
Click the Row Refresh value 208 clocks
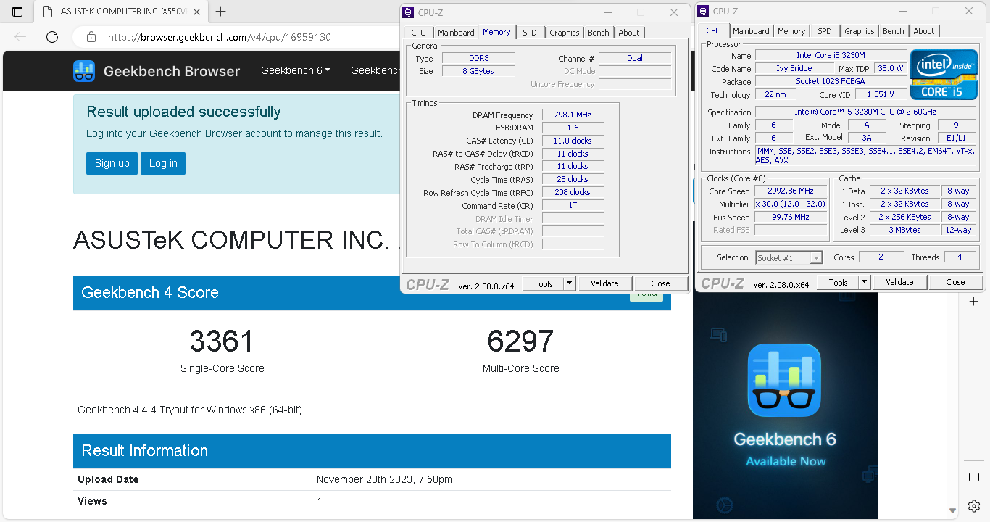pyautogui.click(x=573, y=192)
